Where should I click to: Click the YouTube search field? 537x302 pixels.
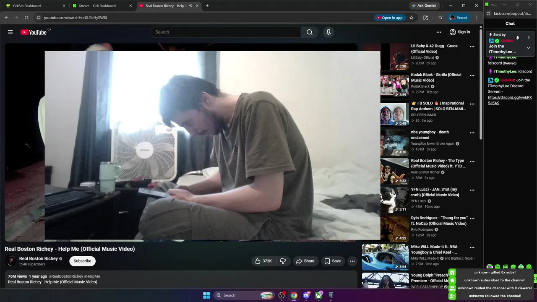[x=226, y=32]
